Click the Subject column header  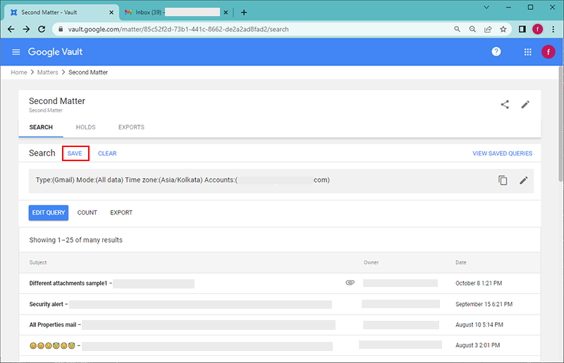point(38,262)
